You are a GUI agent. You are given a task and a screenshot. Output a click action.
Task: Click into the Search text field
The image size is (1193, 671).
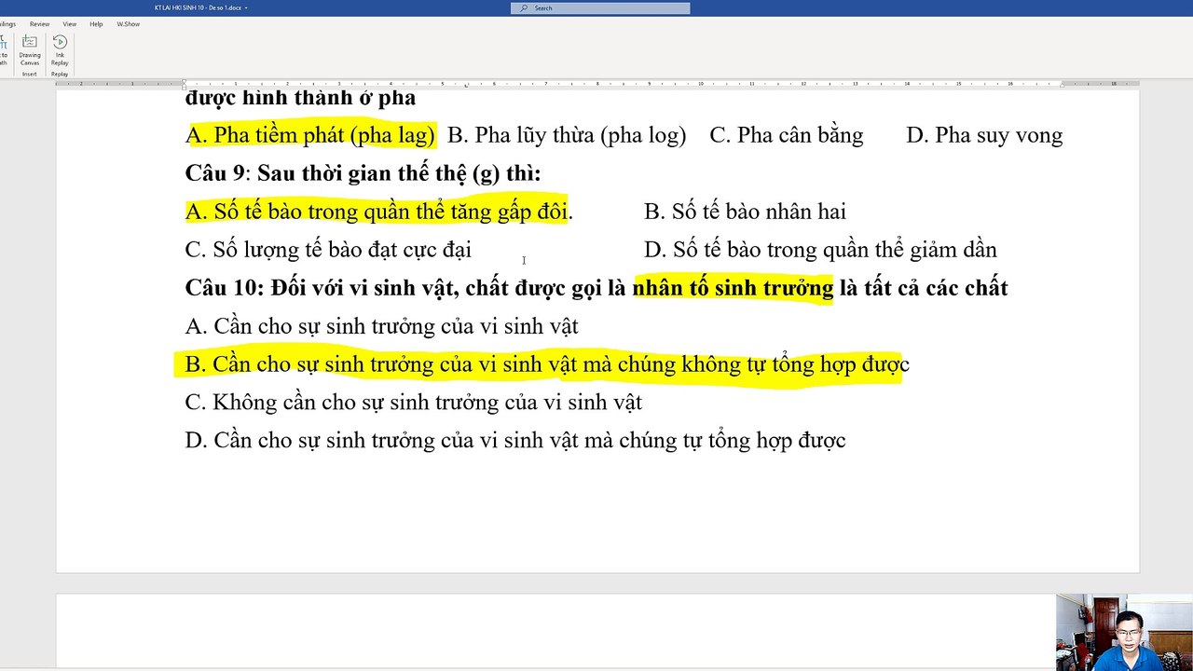(600, 8)
